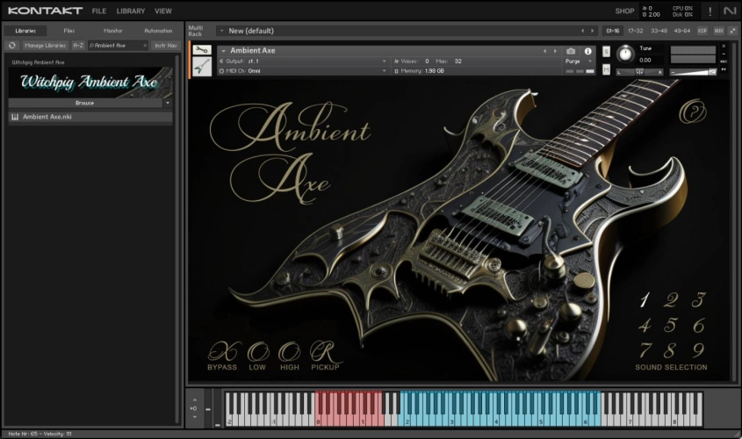
Task: Open the Purge dropdown menu
Action: pyautogui.click(x=573, y=61)
